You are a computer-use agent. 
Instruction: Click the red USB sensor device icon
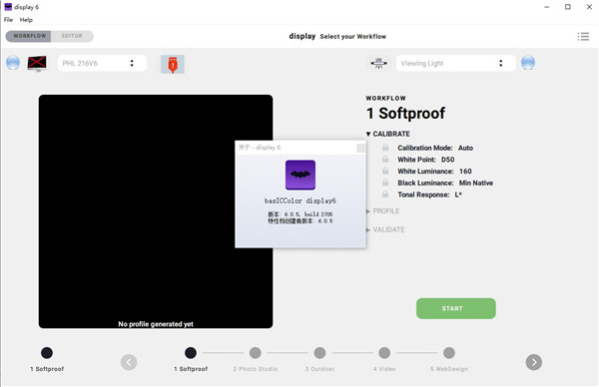coord(173,64)
